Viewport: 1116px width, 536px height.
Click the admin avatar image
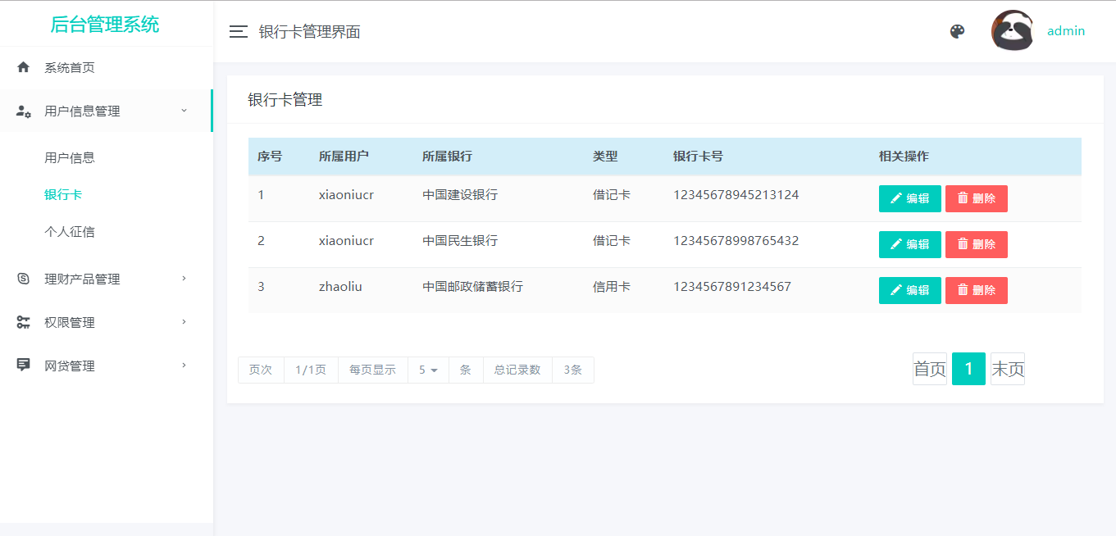1012,31
